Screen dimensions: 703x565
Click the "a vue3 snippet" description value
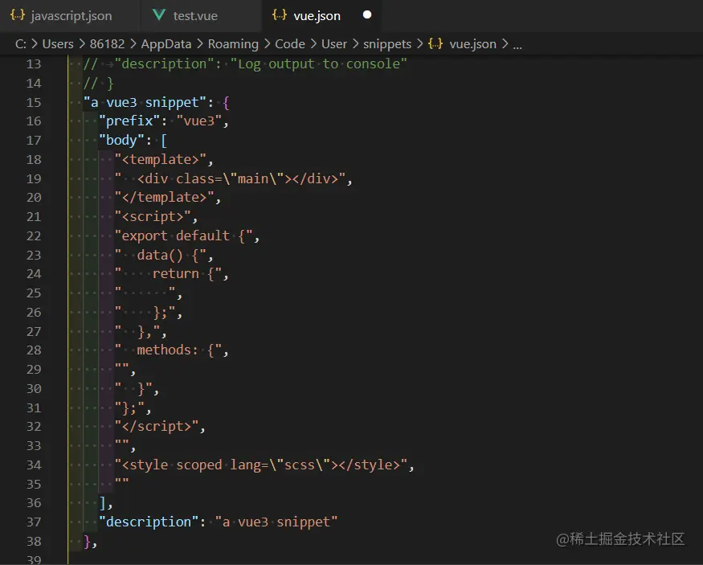coord(276,522)
